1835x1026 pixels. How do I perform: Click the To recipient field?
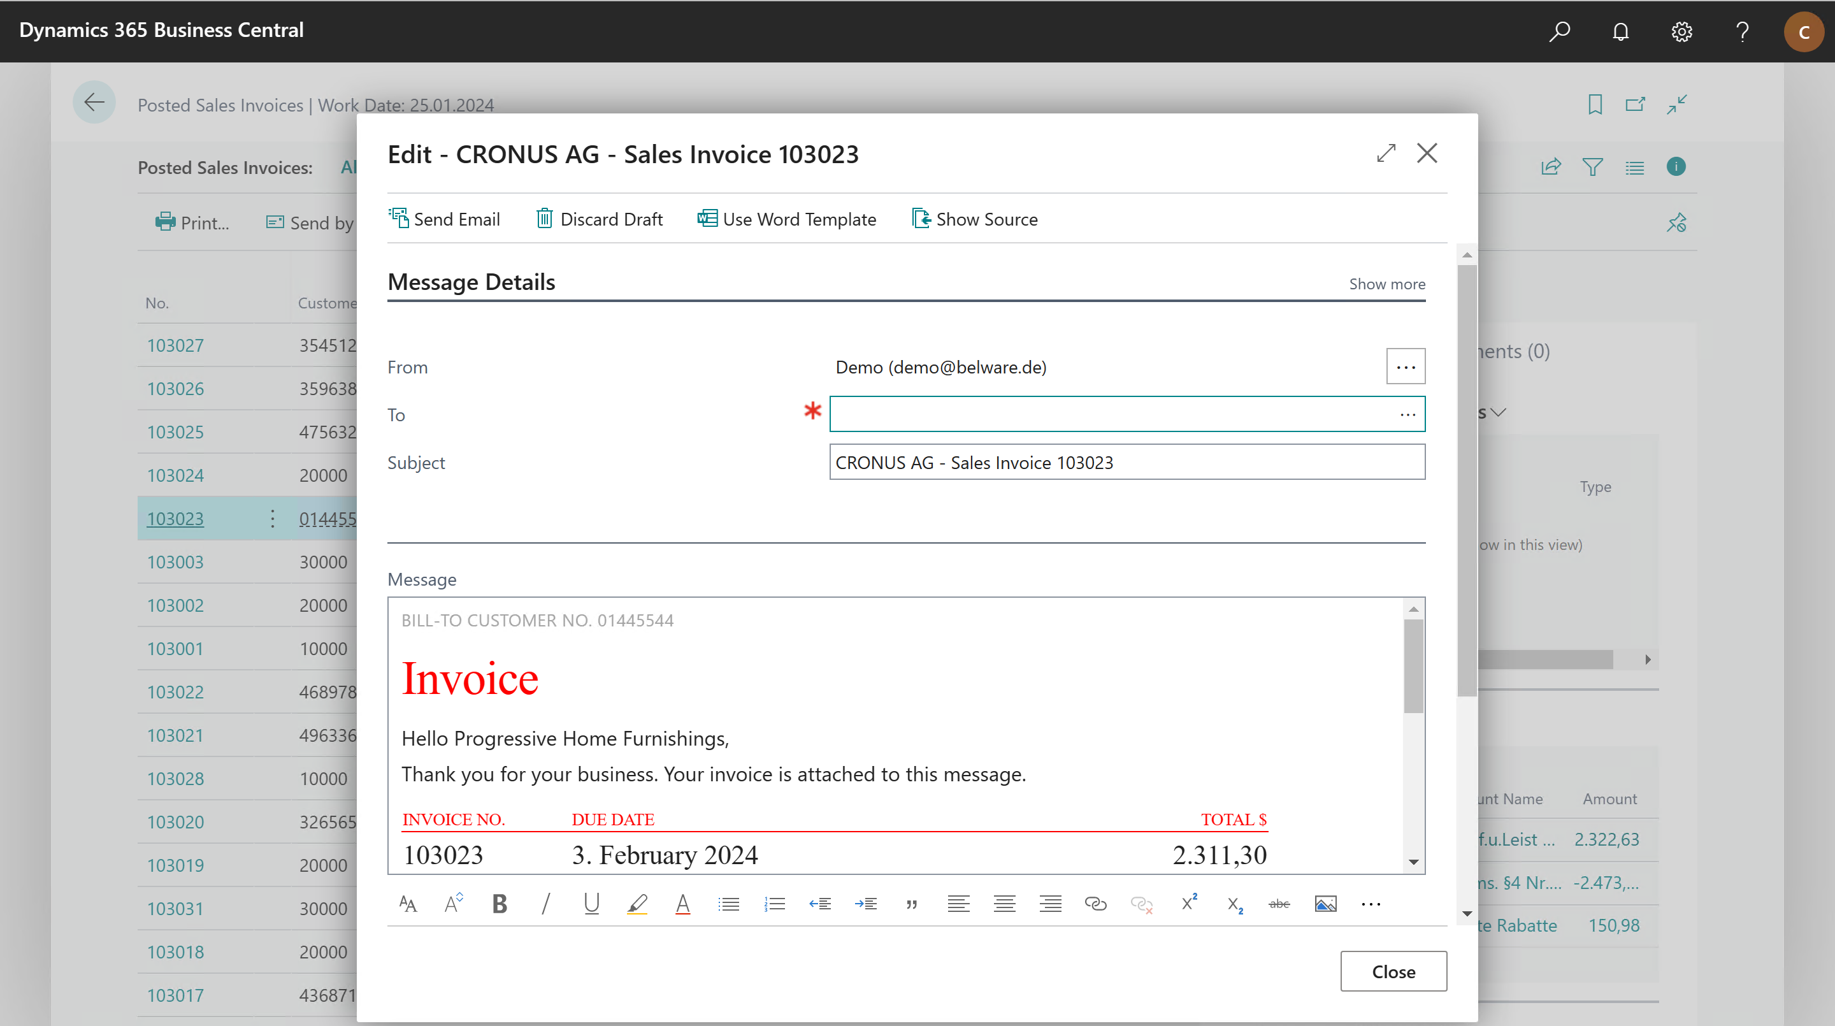point(1127,414)
